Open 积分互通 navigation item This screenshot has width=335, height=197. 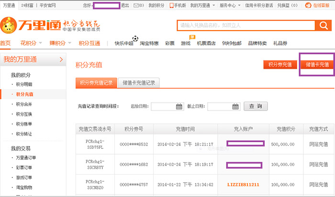click(89, 43)
